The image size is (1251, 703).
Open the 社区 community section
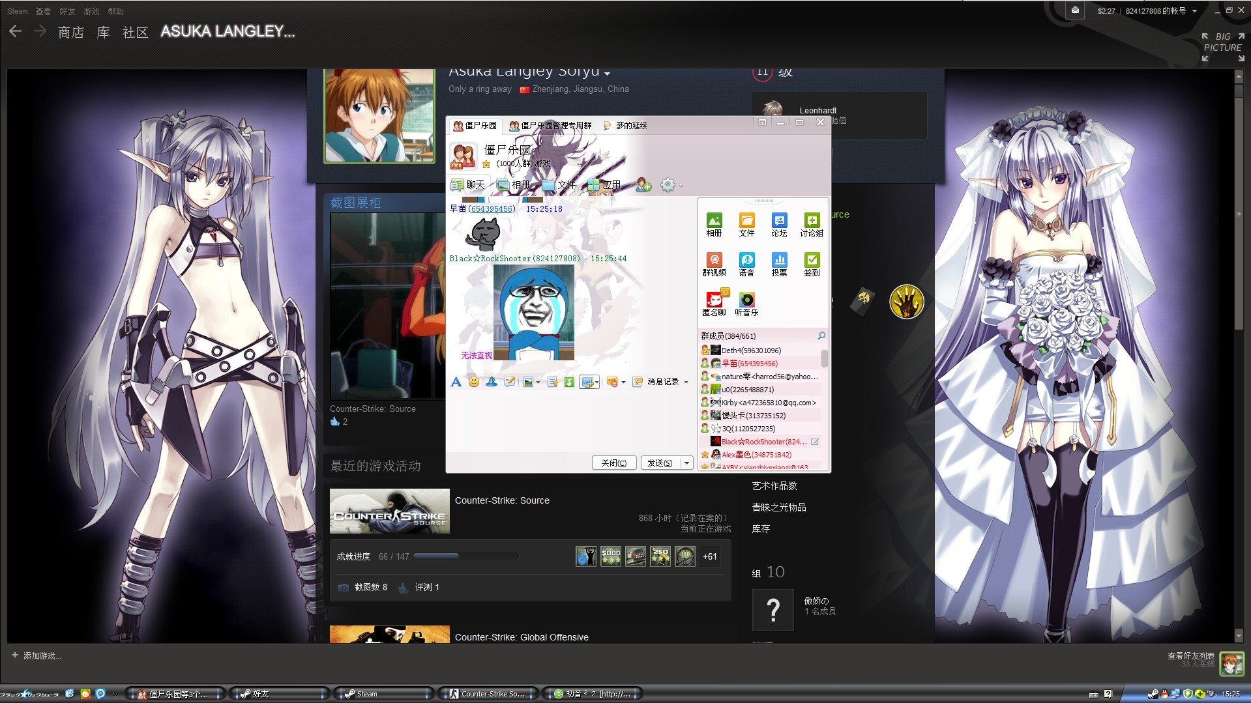pos(136,32)
